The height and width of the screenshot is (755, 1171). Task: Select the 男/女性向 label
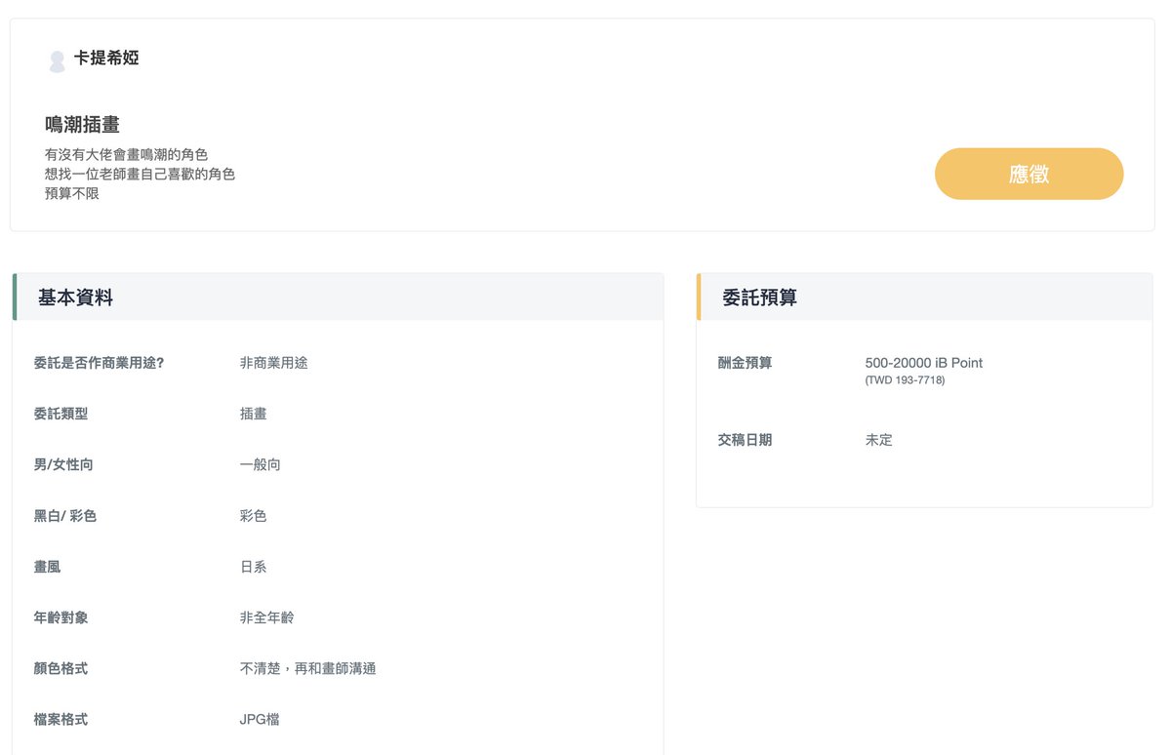pyautogui.click(x=63, y=464)
